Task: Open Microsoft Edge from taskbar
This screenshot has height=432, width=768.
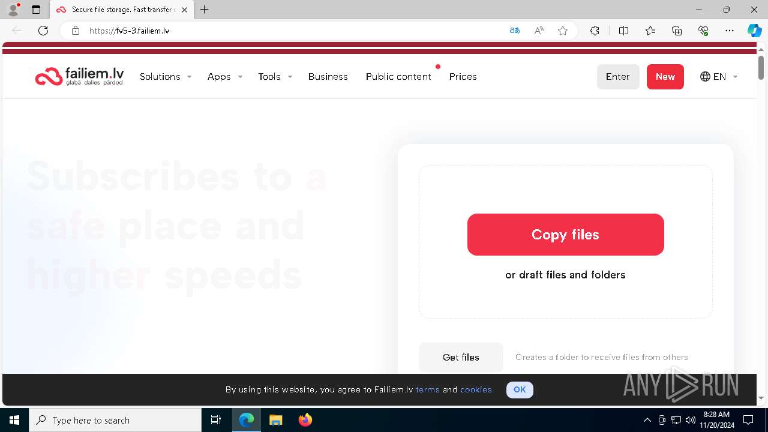Action: tap(247, 420)
